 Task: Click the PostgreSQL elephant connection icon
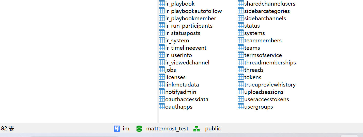point(117,129)
